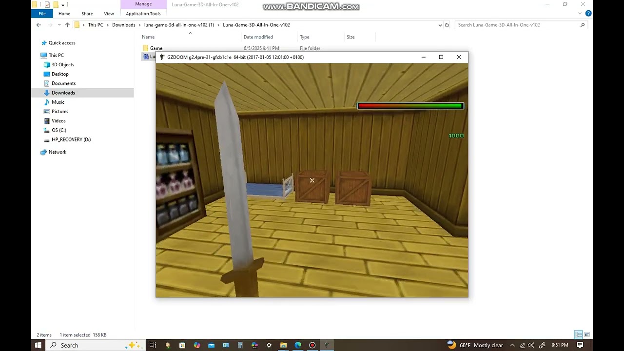Open the notifications action center icon
Screen dimensions: 624x351
(x=580, y=345)
